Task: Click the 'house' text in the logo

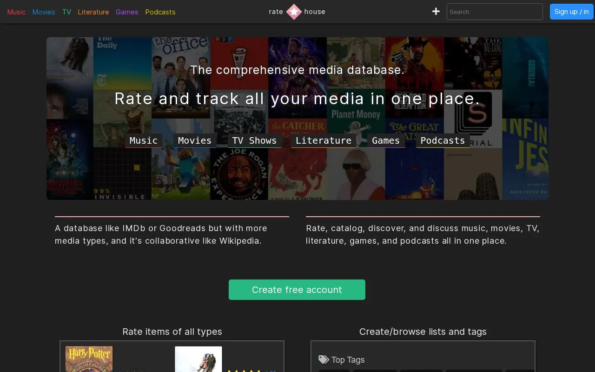Action: 315,12
